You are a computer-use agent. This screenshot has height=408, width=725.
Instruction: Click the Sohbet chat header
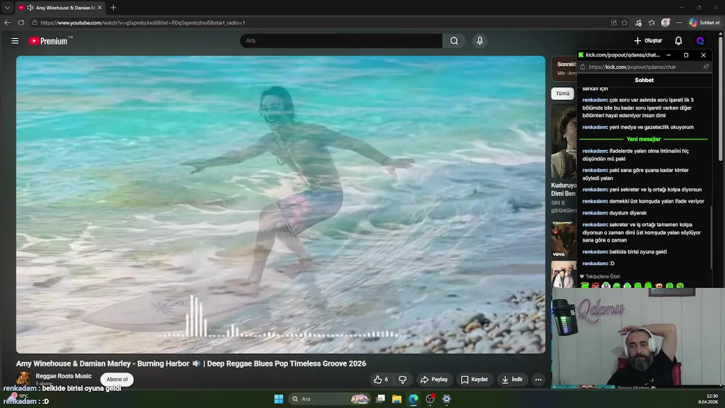(644, 80)
